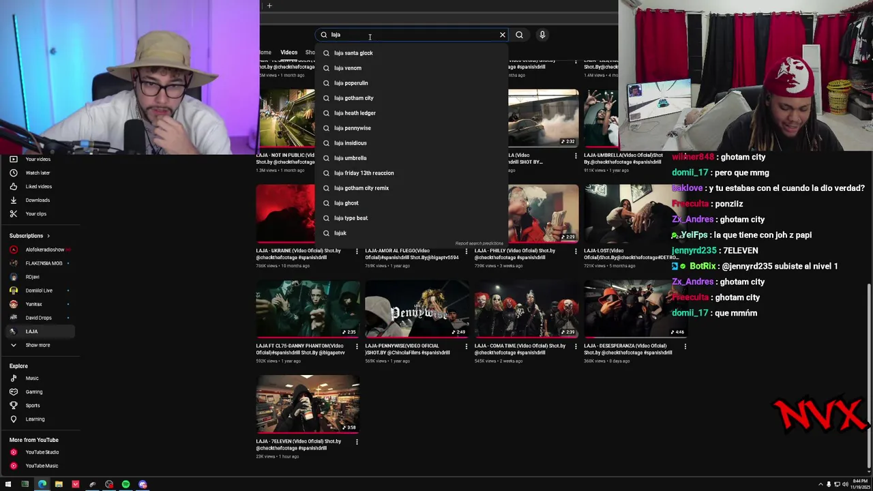Open options menu for LAJA - DESESPERANZA
Screen dimensions: 873x491
click(685, 346)
